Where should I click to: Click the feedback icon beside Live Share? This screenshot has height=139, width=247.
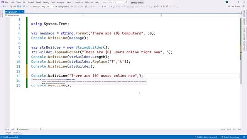[244, 6]
